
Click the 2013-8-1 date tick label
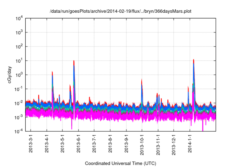tap(110, 144)
